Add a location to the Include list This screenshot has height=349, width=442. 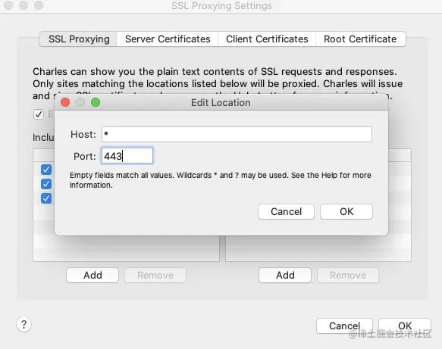(92, 275)
